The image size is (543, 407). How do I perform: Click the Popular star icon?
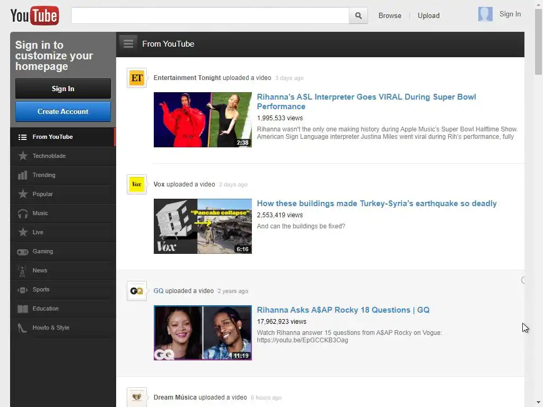coord(23,194)
